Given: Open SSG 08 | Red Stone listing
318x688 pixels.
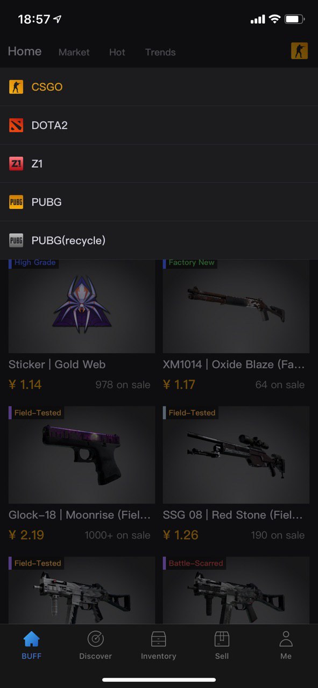Looking at the screenshot, I should [236, 474].
